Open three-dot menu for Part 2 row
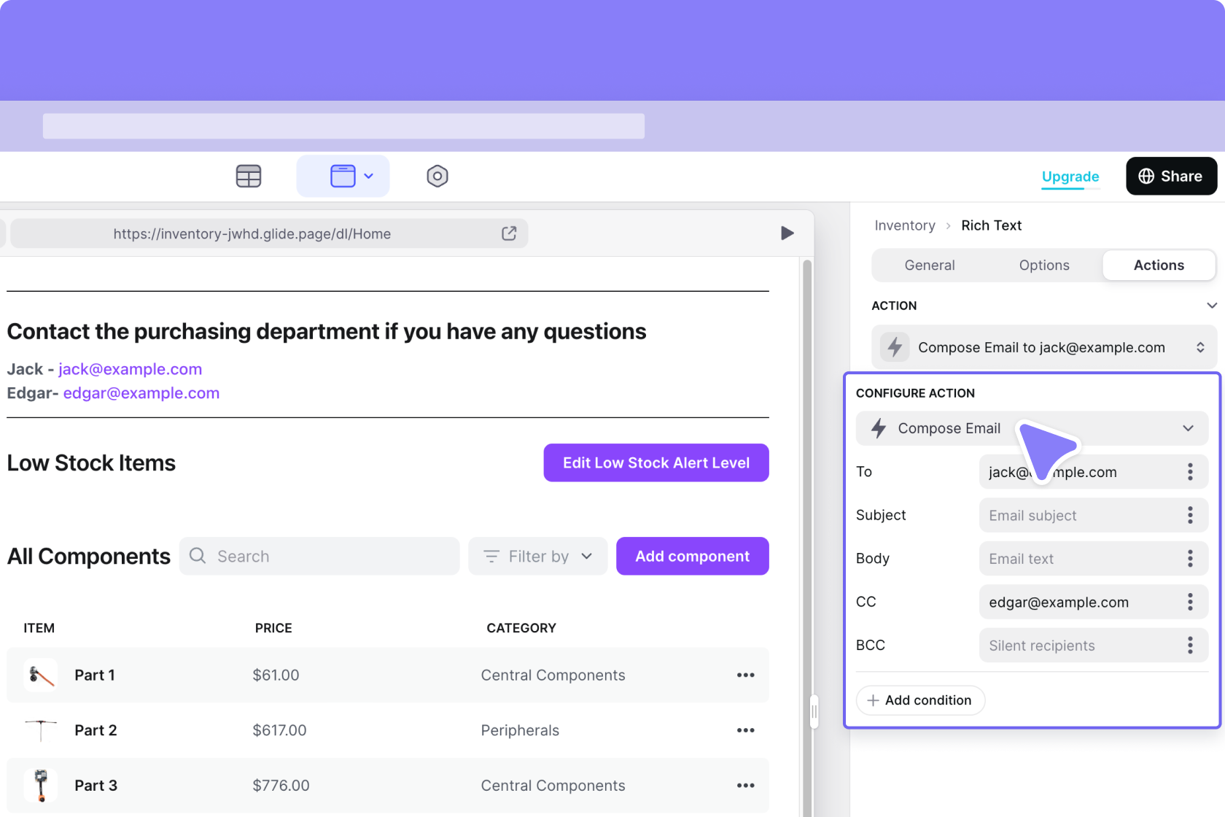The width and height of the screenshot is (1225, 817). [x=745, y=730]
